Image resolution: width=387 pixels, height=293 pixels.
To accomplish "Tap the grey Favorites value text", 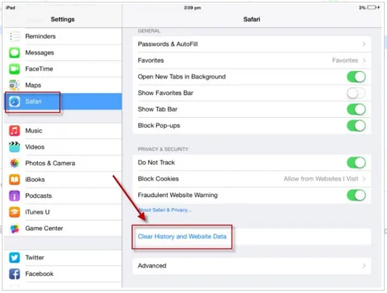I will pyautogui.click(x=345, y=61).
